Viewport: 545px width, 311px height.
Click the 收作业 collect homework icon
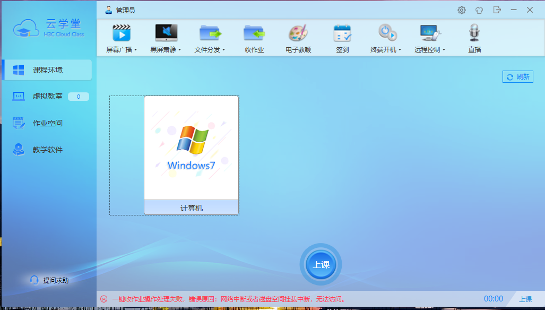coord(254,33)
